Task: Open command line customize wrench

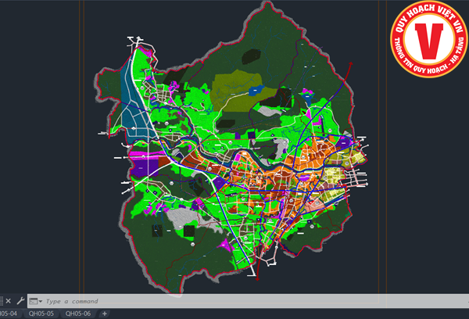Action: pos(19,300)
